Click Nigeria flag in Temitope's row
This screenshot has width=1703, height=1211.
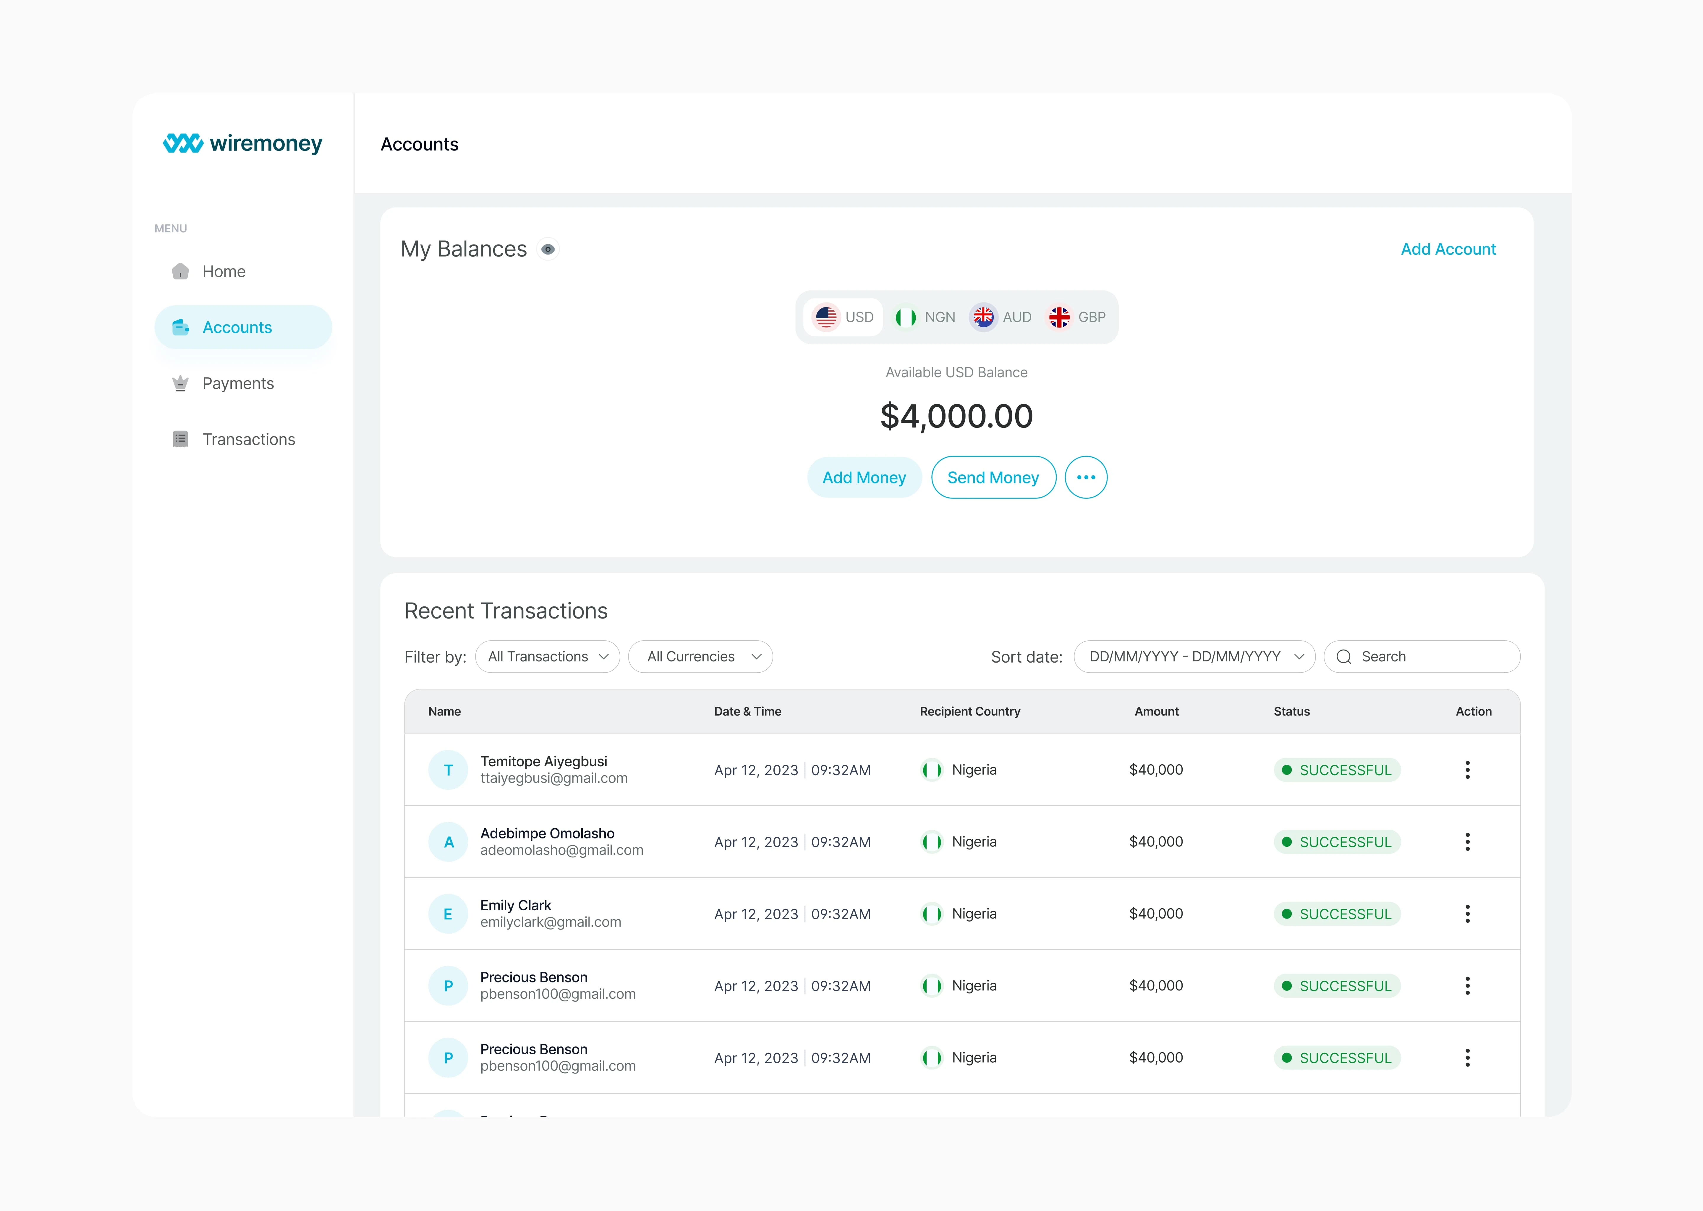(x=931, y=770)
